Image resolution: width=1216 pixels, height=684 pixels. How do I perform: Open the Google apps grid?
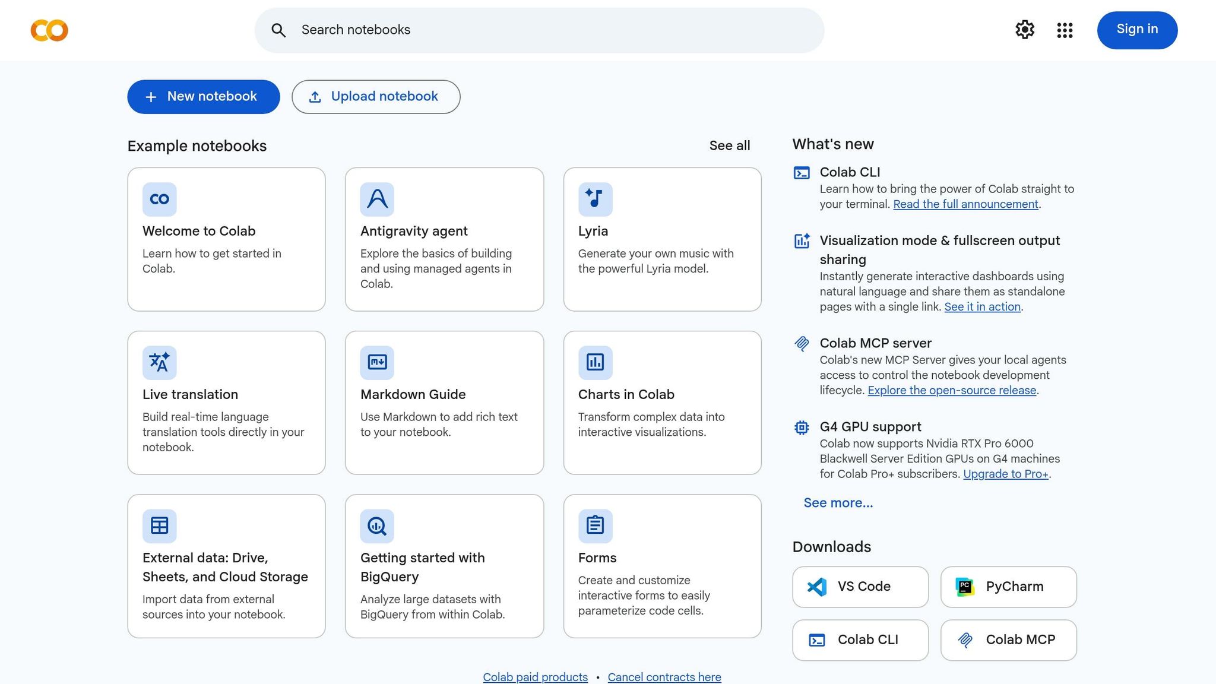(x=1065, y=30)
